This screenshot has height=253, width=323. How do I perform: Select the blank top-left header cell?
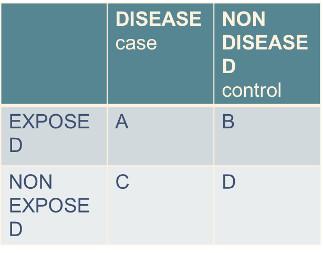[x=54, y=53]
